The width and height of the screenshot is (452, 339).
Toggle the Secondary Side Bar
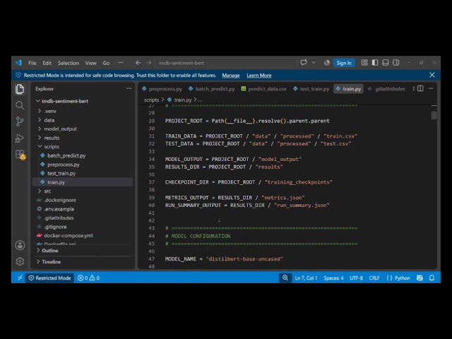396,63
